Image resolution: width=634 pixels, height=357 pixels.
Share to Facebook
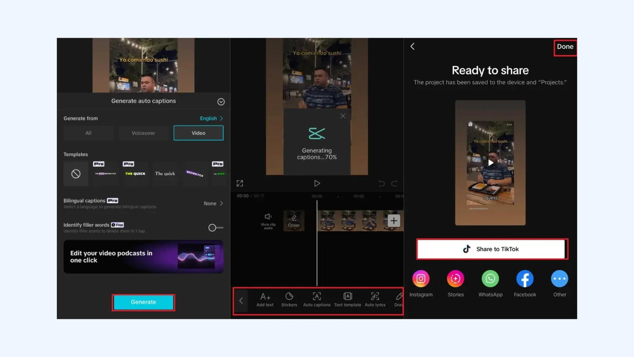(x=525, y=284)
